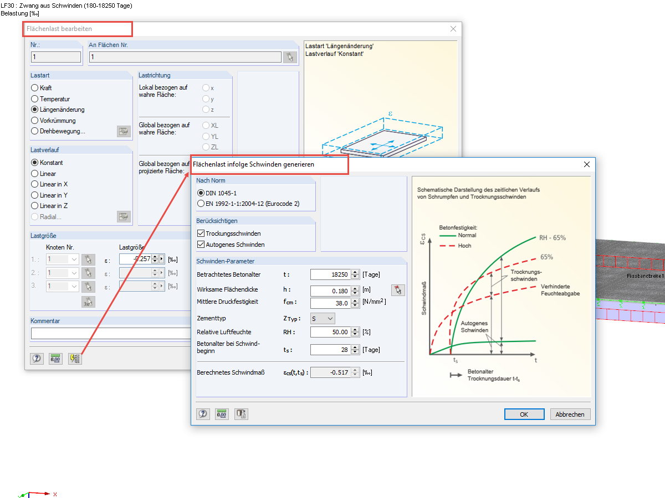The height and width of the screenshot is (498, 665).
Task: Choose EN 1992-1-1 Eurocode 2 standard
Action: pos(201,204)
